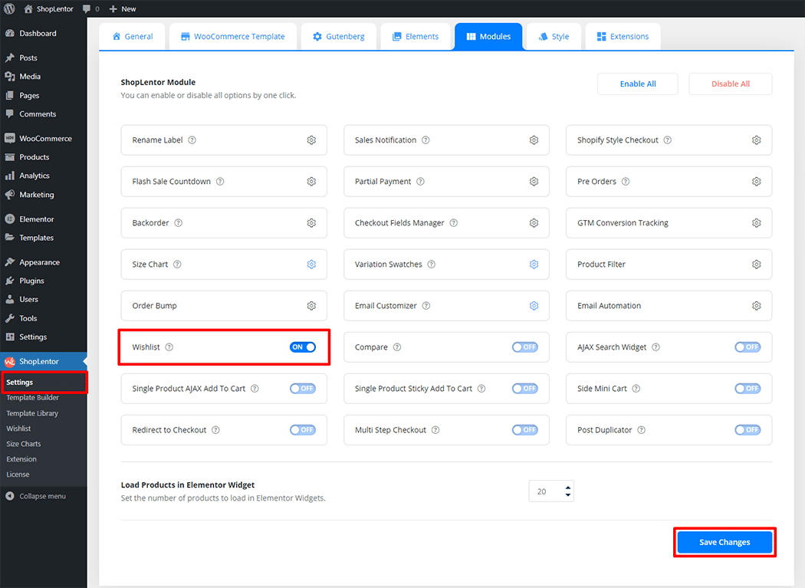Open WooCommerce in the sidebar menu
Viewport: 805px width, 588px height.
[45, 139]
